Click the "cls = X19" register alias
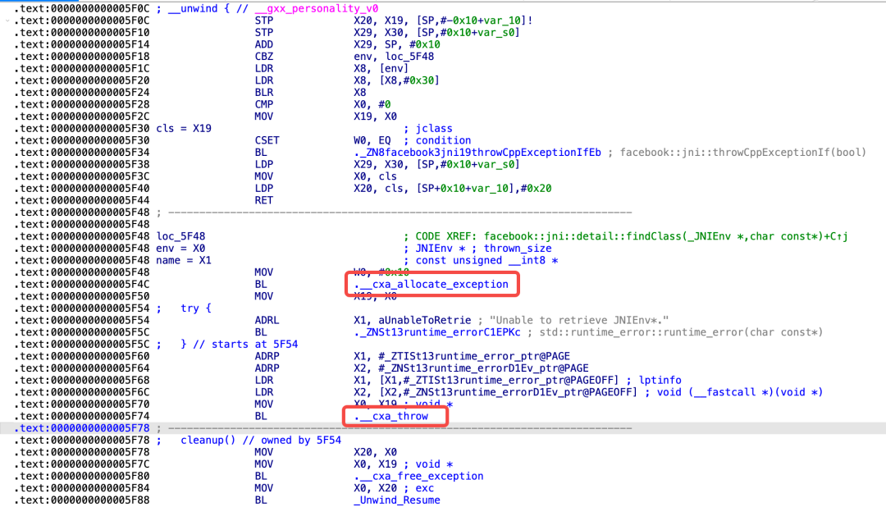Screen dimensions: 886x507 coord(184,128)
